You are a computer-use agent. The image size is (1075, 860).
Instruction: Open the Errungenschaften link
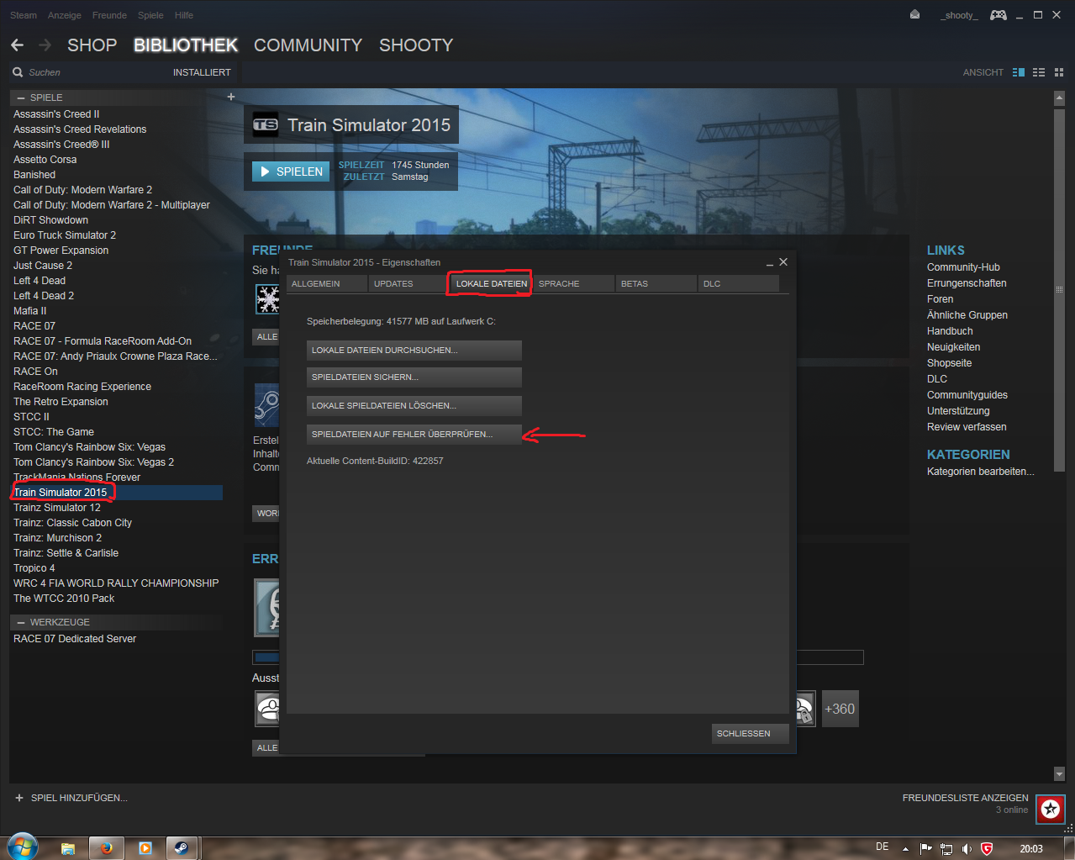point(967,283)
